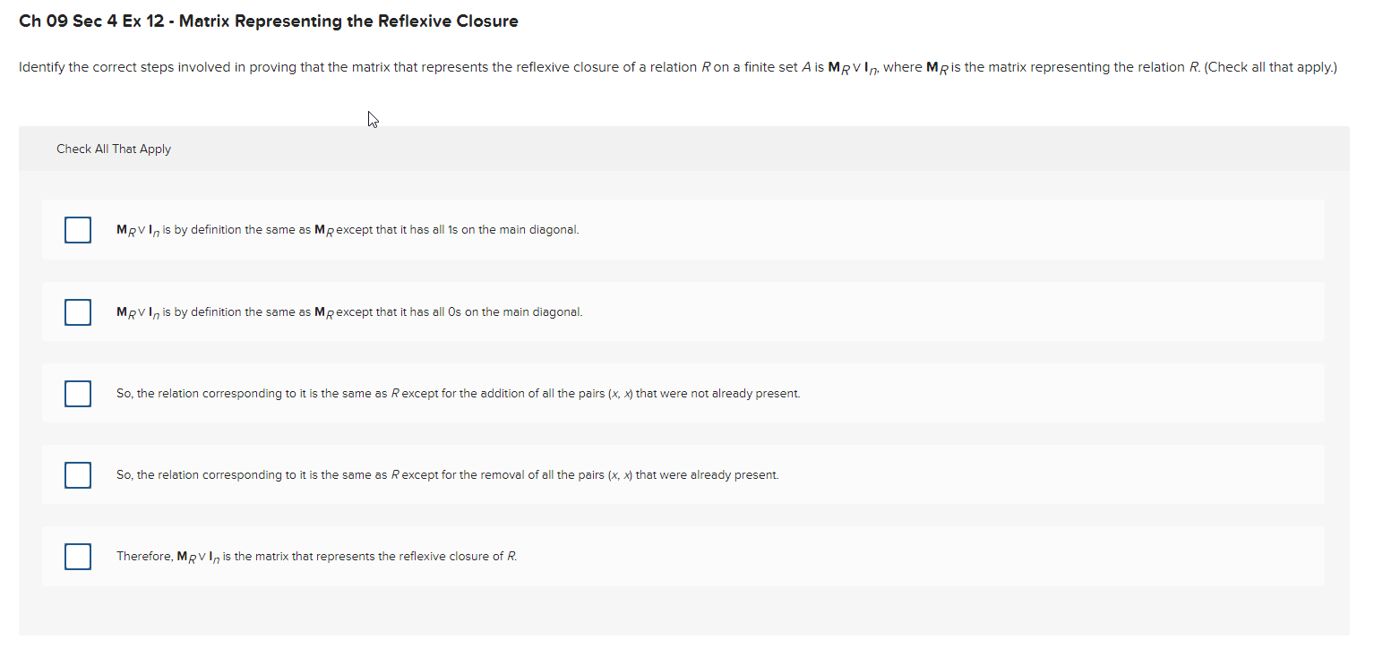Select the answer row mentioning all 1s on main diagonal
Screen dimensions: 1383x665
pyautogui.click(x=347, y=230)
